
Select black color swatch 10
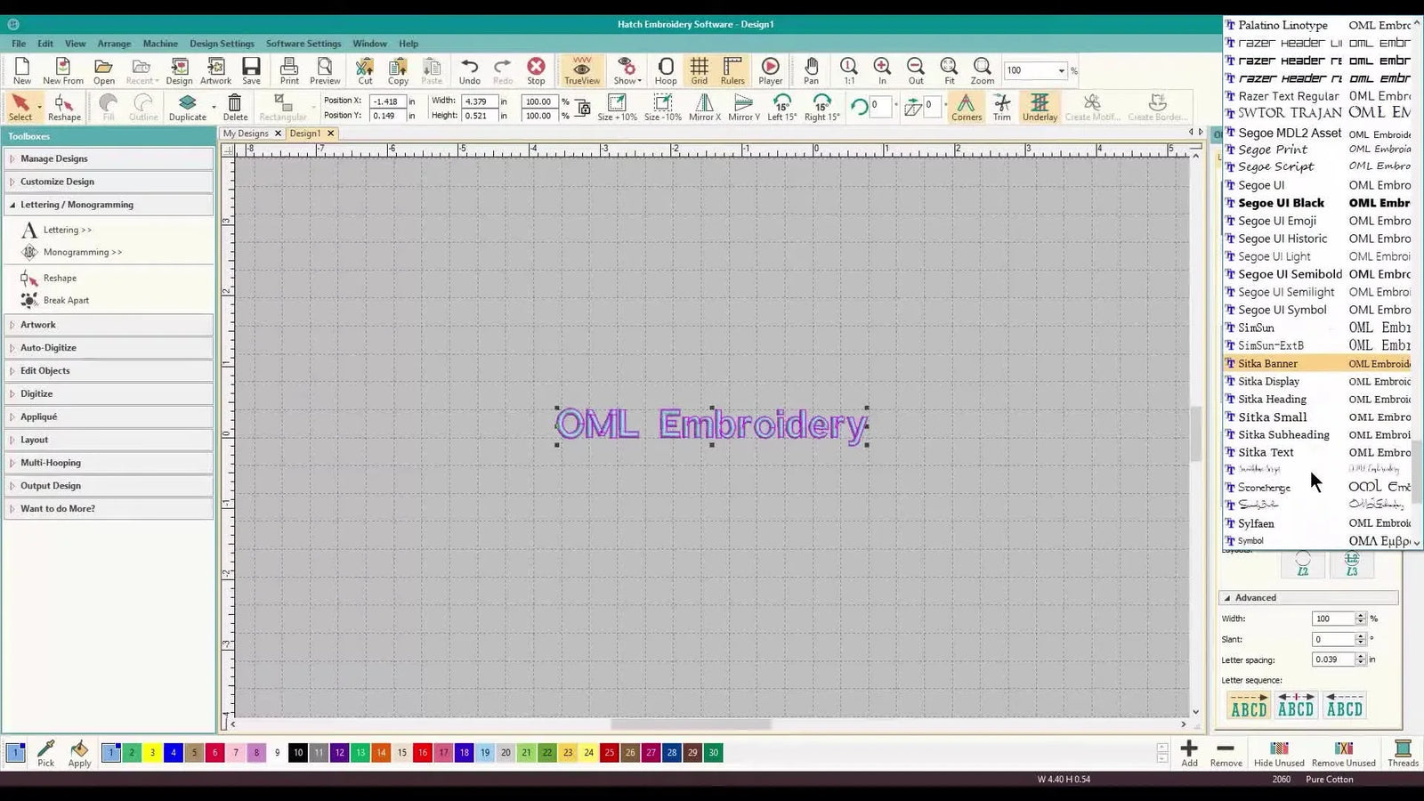pyautogui.click(x=298, y=753)
